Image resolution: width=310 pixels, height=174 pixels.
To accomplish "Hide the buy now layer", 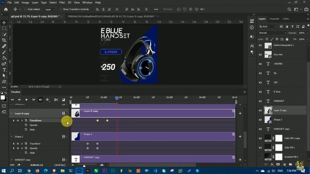I will 260,55.
